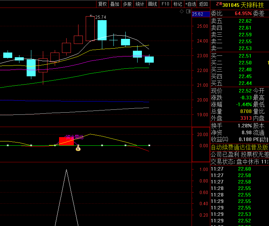
Task: Click the 25.74 high price label
Action: click(100, 17)
